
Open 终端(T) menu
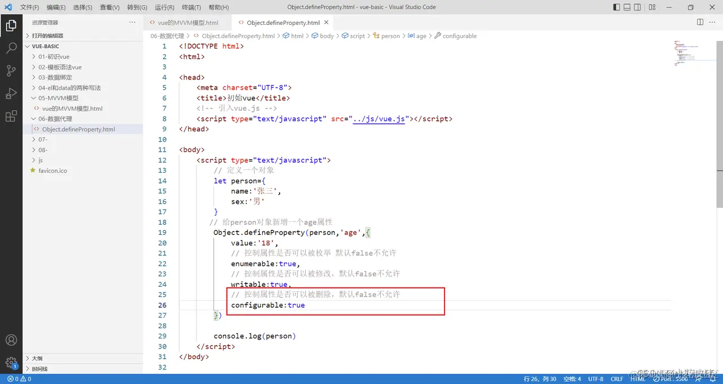pos(191,7)
